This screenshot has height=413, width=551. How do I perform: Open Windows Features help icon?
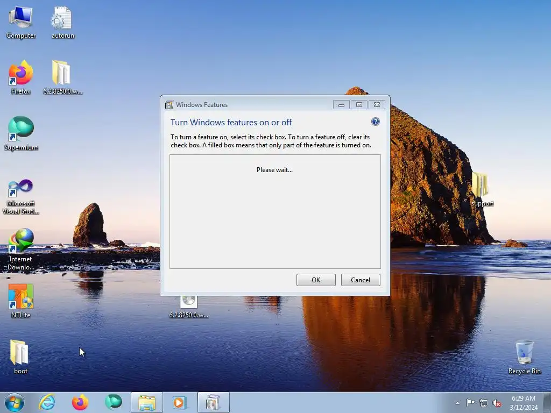(375, 122)
